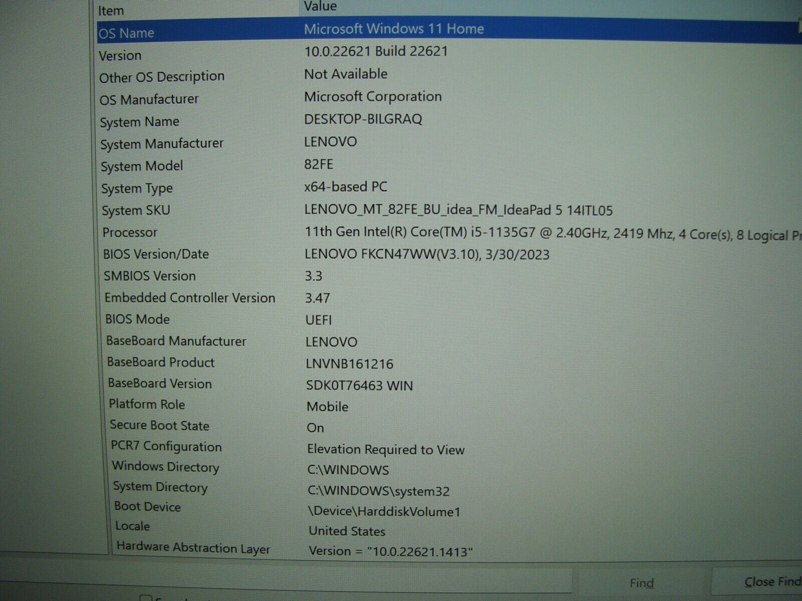Click the value 82FE
Image resolution: width=802 pixels, height=601 pixels.
click(x=319, y=164)
